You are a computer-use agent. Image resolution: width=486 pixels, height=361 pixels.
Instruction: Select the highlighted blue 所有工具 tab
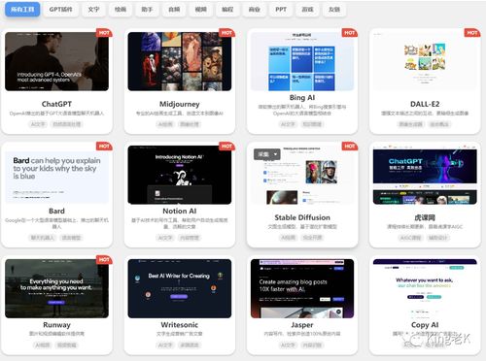(x=22, y=10)
